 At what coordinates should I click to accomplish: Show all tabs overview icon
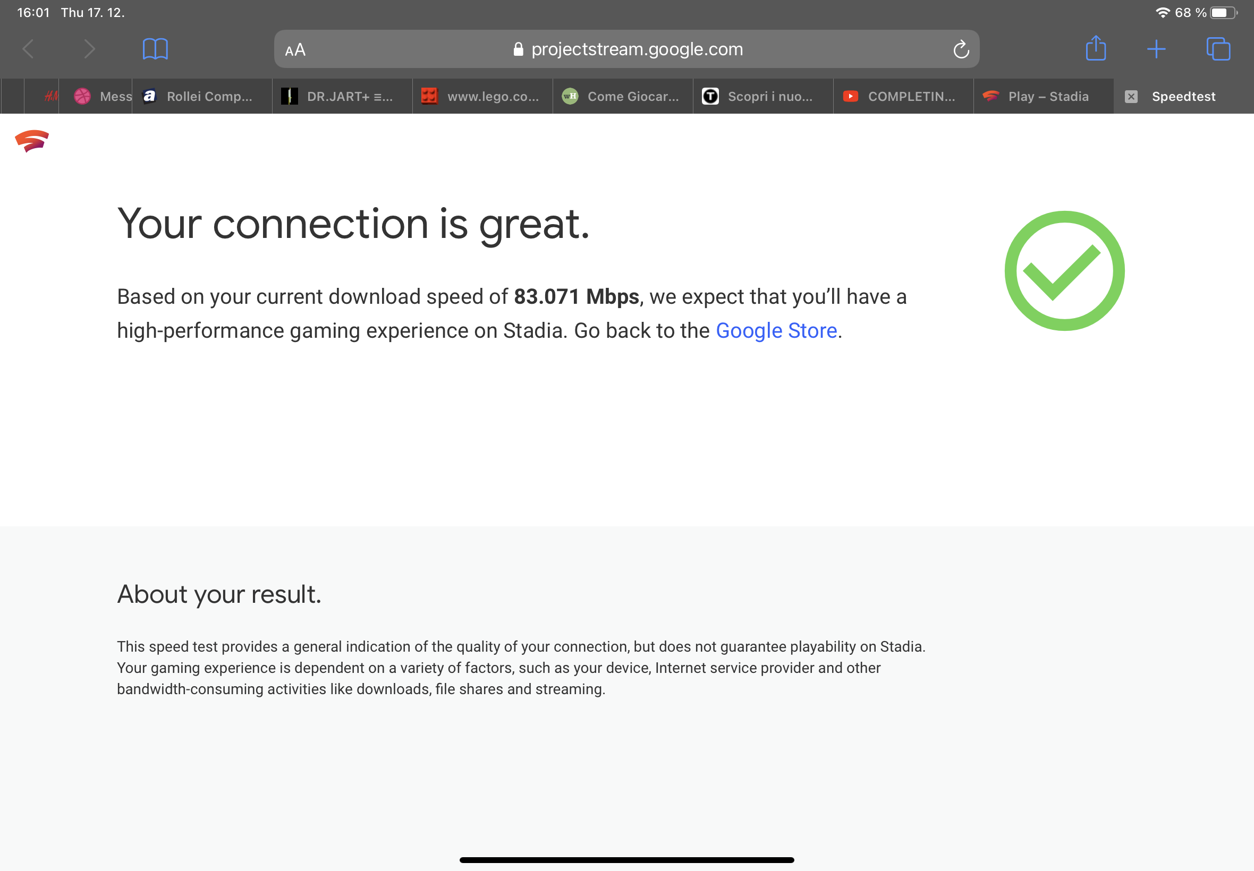[x=1218, y=49]
